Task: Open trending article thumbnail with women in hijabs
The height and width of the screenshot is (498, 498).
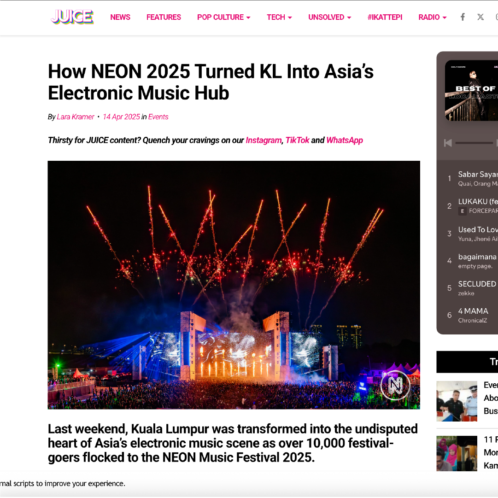Action: point(457,453)
